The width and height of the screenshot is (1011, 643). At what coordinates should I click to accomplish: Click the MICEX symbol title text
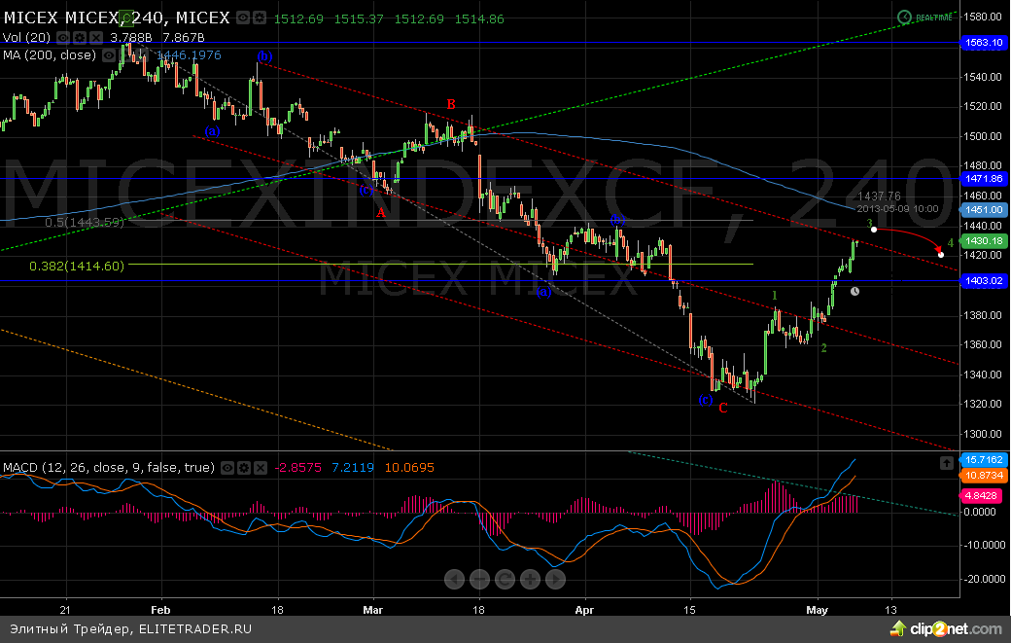tap(117, 18)
